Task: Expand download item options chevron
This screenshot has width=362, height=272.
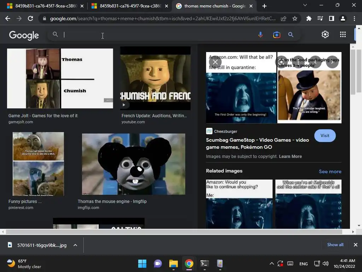Action: pyautogui.click(x=75, y=245)
